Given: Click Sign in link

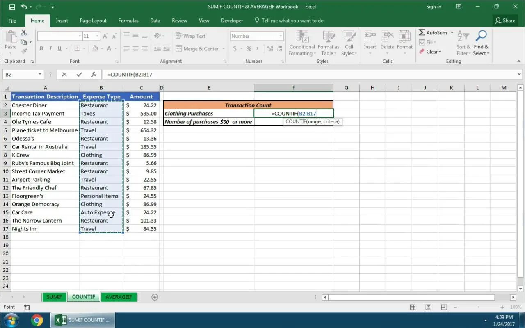Looking at the screenshot, I should tap(434, 7).
